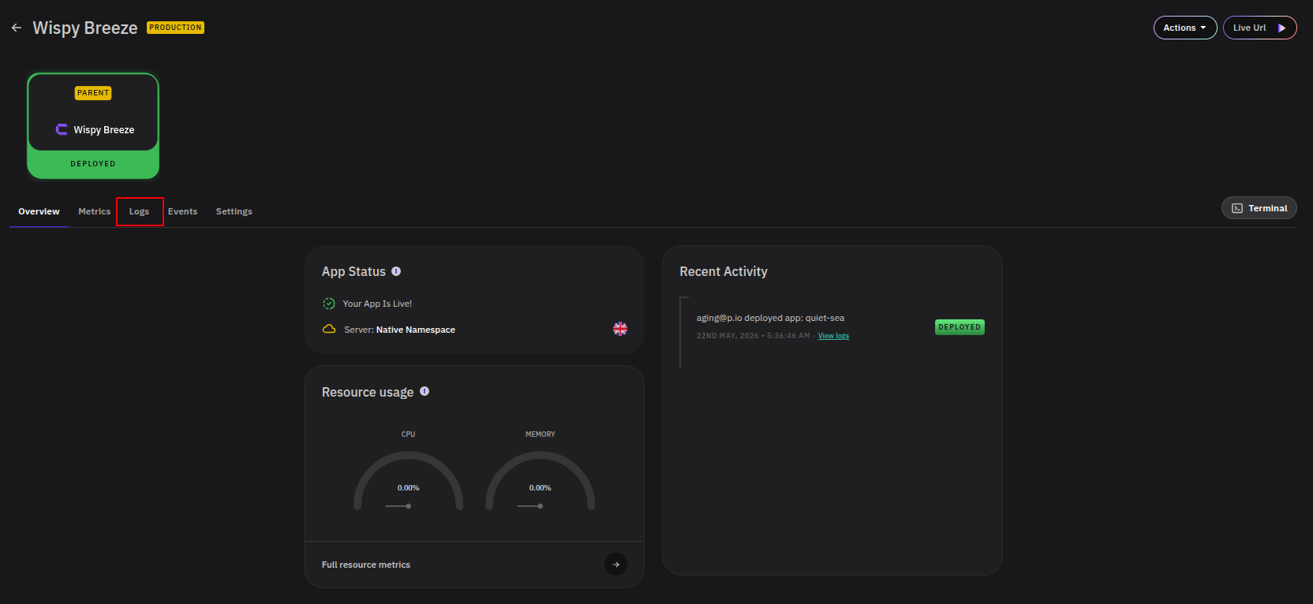Screen dimensions: 1313x604
Task: Click the Wispy Breeze app logo icon
Action: pyautogui.click(x=62, y=129)
